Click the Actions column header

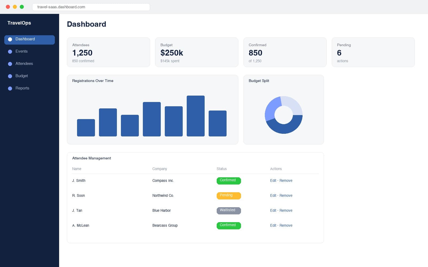(276, 169)
